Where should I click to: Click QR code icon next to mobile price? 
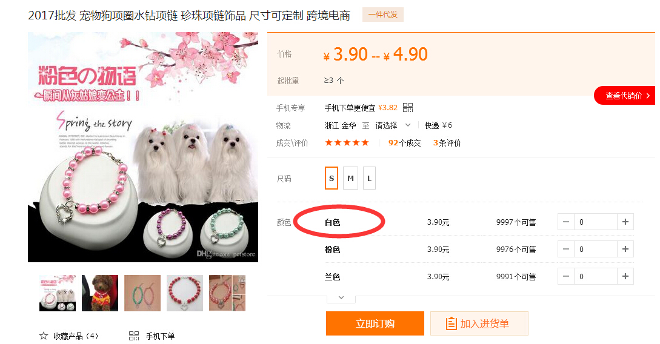(407, 108)
